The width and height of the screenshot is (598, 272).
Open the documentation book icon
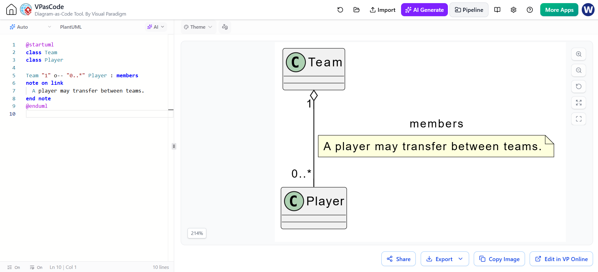[498, 10]
